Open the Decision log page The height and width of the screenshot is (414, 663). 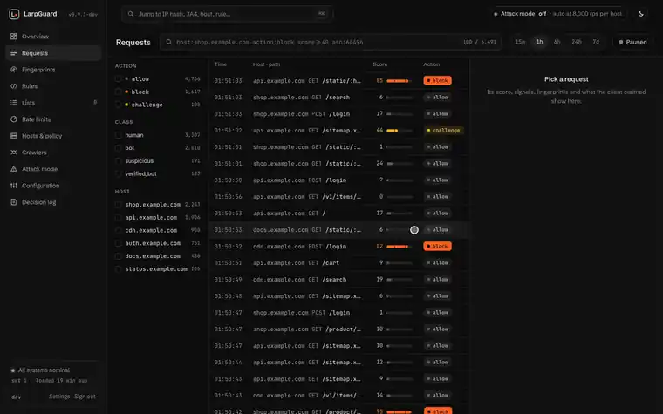pos(53,202)
